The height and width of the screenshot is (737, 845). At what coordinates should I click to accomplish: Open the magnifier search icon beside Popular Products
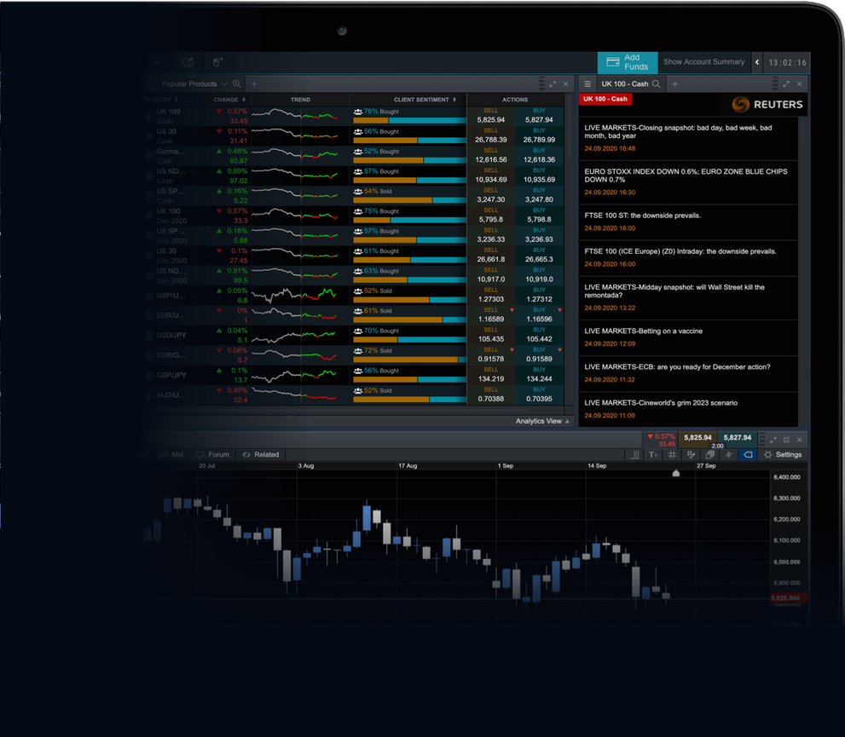click(236, 83)
